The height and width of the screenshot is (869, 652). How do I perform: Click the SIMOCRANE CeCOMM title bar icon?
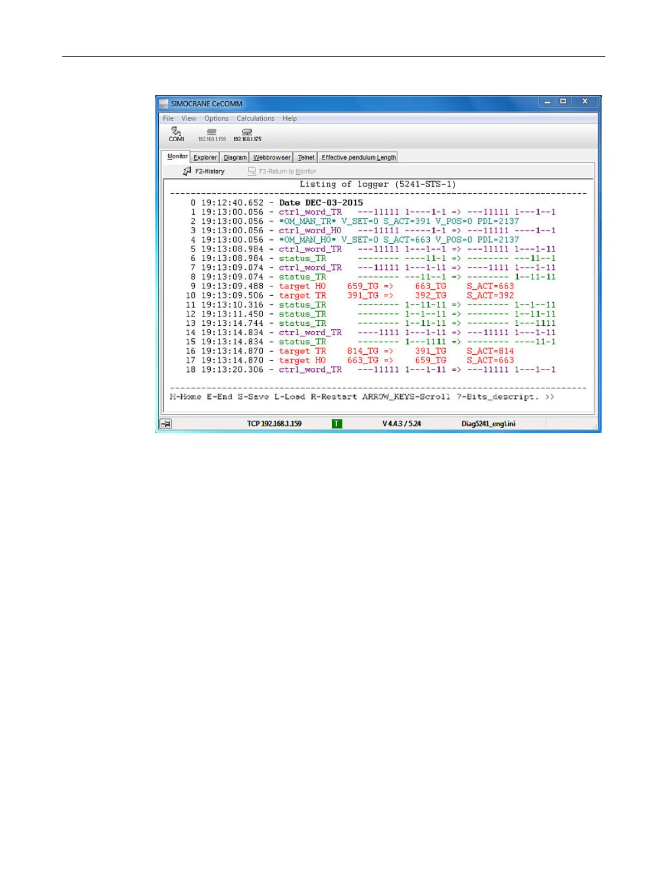pyautogui.click(x=163, y=103)
